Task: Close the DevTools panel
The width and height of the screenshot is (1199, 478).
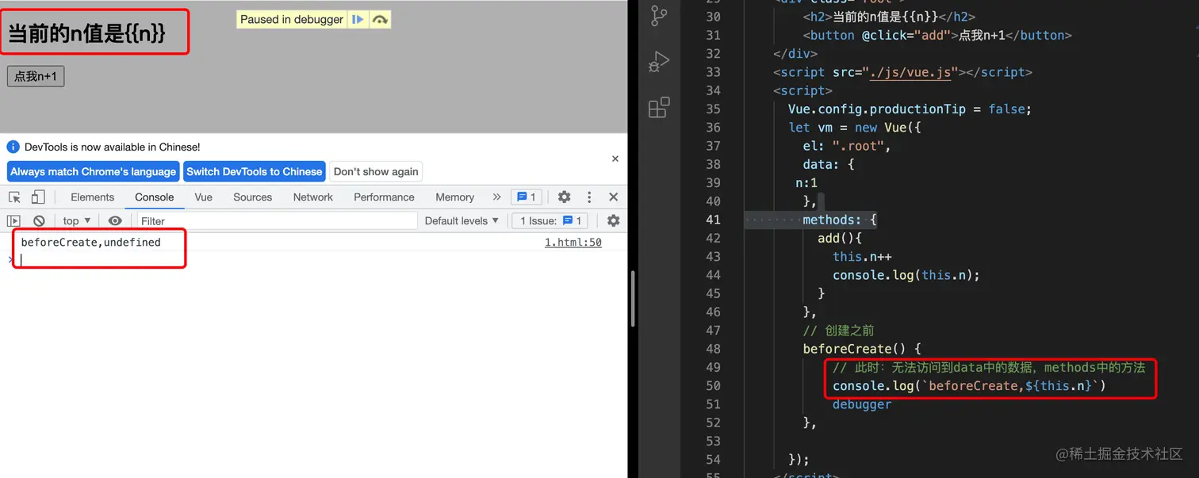Action: point(613,197)
